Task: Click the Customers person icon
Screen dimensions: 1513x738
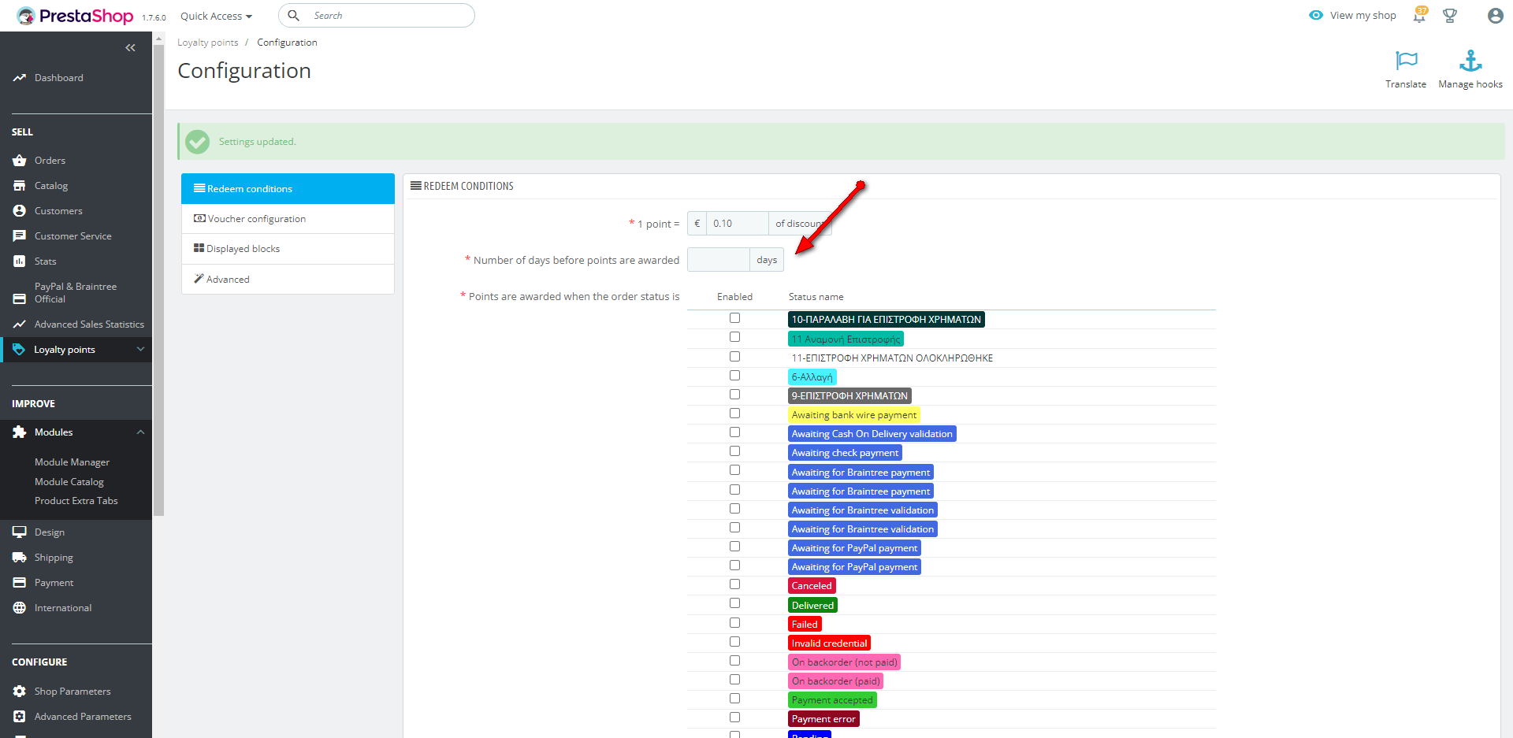Action: point(20,211)
